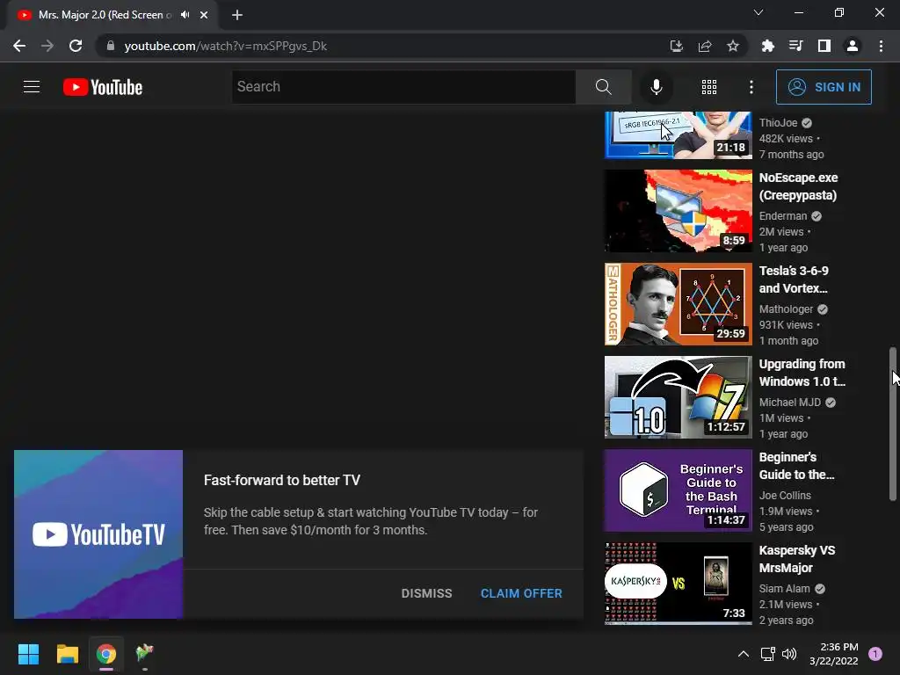View site info via lock icon
The image size is (900, 675).
[111, 46]
